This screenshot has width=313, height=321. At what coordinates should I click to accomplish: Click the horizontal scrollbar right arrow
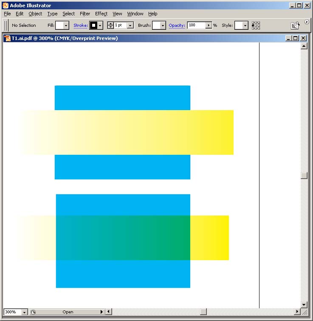point(297,312)
